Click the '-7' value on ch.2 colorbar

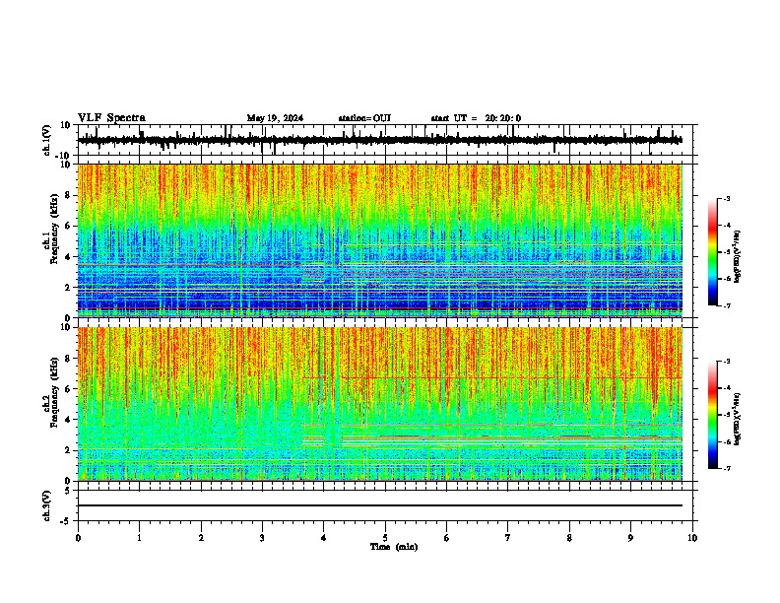727,468
